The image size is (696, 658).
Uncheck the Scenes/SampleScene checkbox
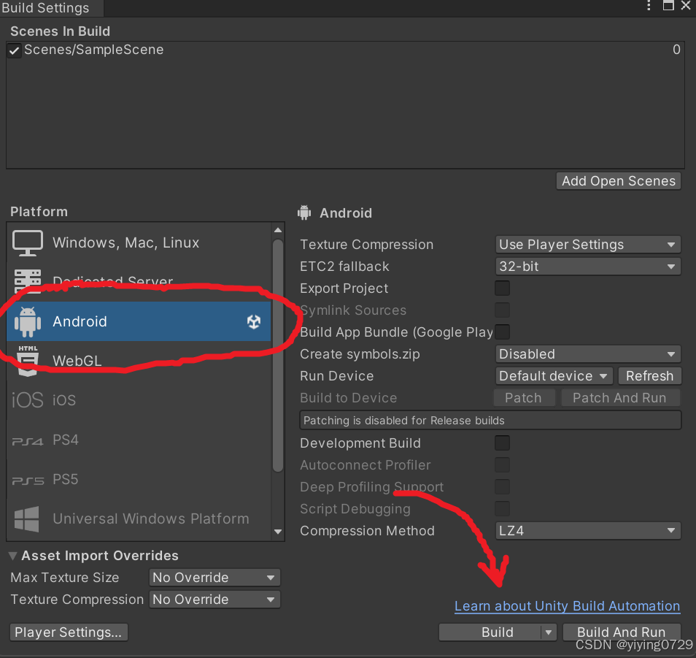click(x=14, y=50)
